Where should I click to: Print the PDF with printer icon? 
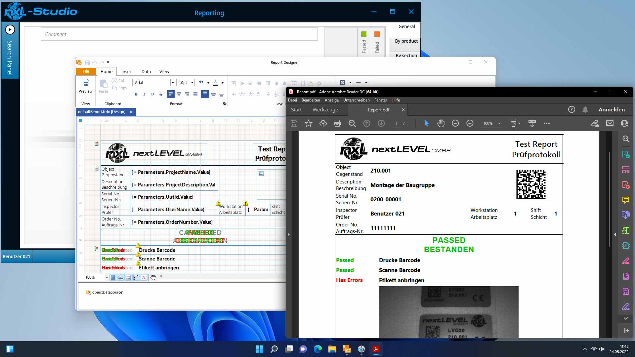point(337,123)
